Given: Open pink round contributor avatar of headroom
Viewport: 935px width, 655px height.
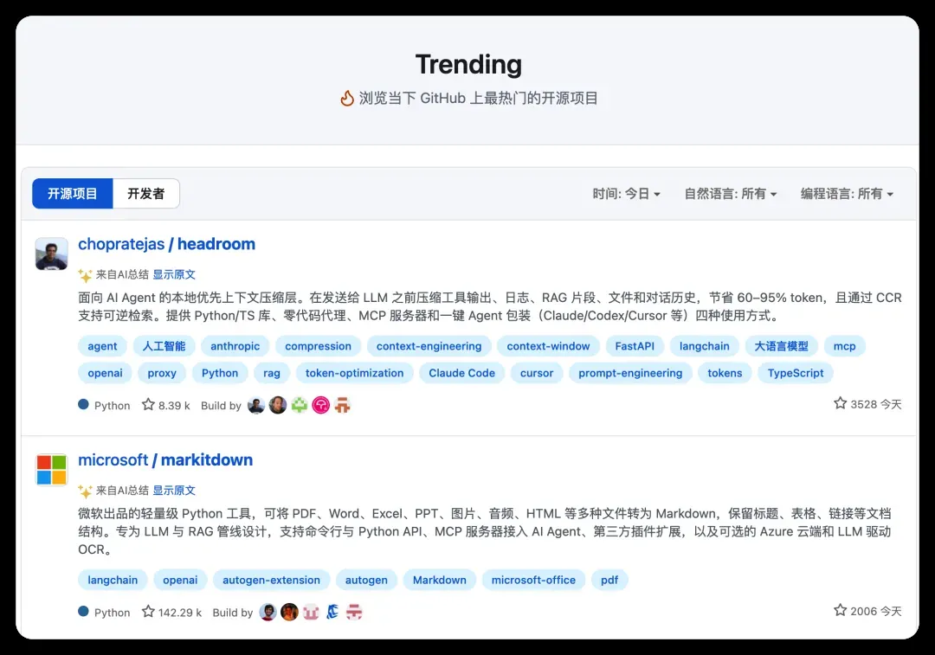Looking at the screenshot, I should [x=321, y=405].
